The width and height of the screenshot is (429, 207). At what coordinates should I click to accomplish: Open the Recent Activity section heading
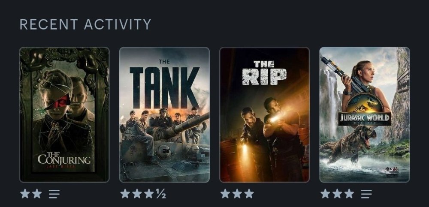point(85,24)
